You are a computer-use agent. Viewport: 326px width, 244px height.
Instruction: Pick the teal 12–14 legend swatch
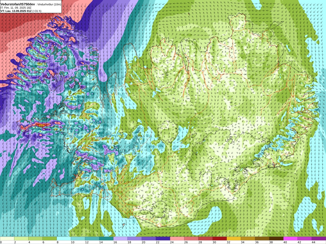(92, 239)
